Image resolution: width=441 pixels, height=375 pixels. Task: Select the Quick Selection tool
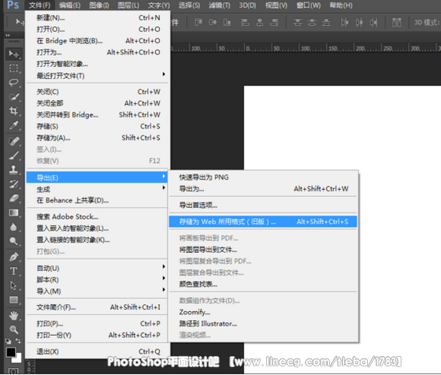point(13,97)
